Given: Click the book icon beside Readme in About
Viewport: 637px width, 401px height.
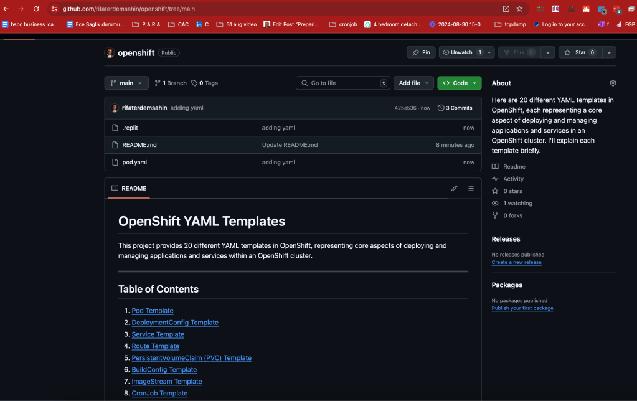Looking at the screenshot, I should (x=495, y=167).
